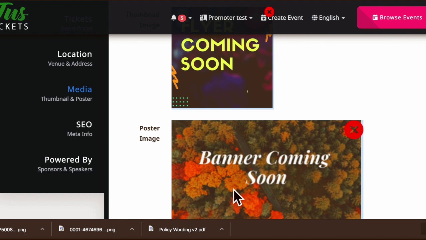426x240 pixels.
Task: Click the red badge showing 5 notifications
Action: click(182, 18)
